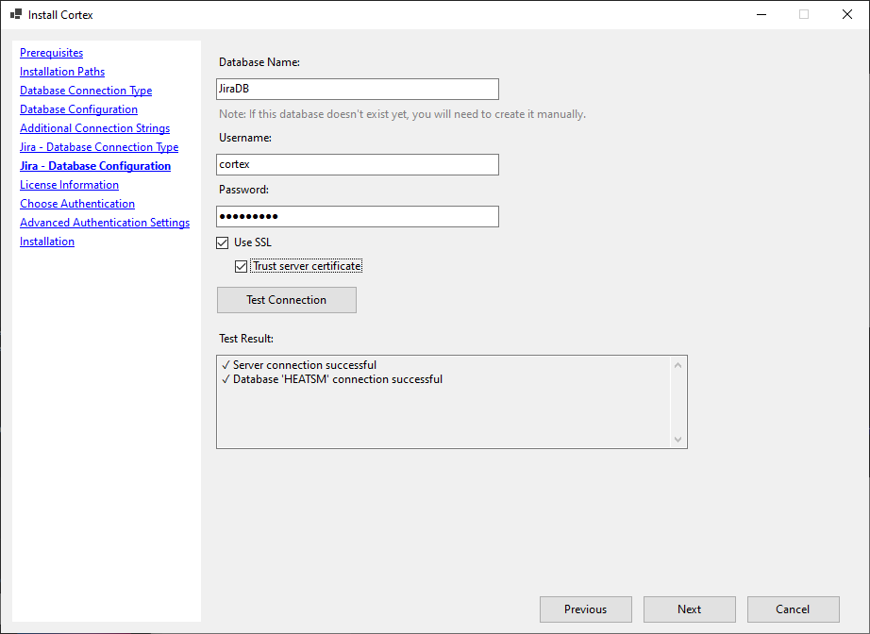This screenshot has width=870, height=634.
Task: Open the Database Configuration step
Action: click(78, 108)
